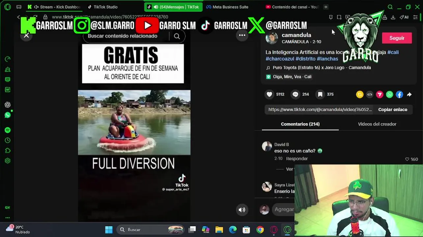Open ChatGPT icon in Opera sidebar
The image size is (423, 237).
8,105
